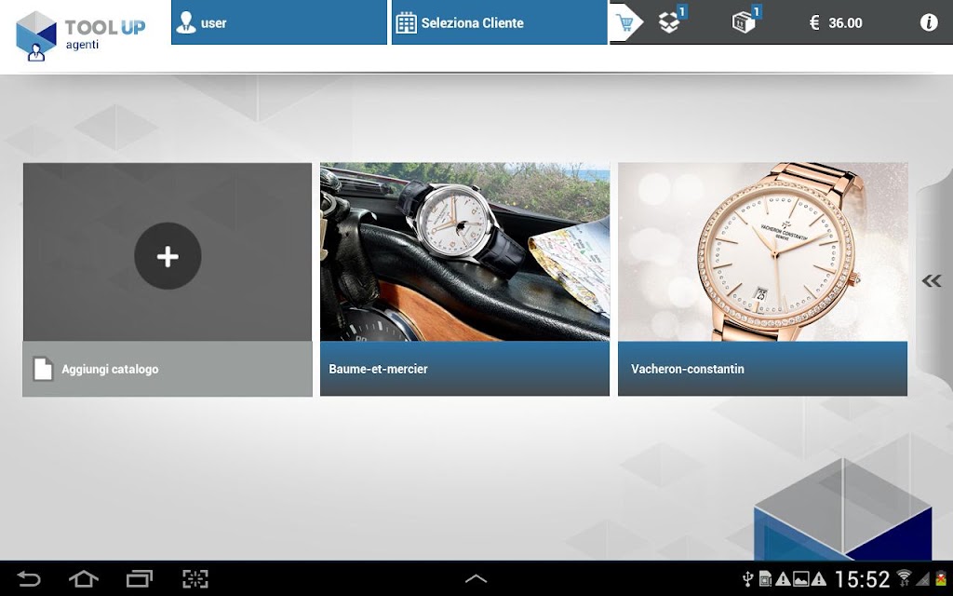Open the package orders icon with badge
This screenshot has height=596, width=953.
(x=745, y=20)
